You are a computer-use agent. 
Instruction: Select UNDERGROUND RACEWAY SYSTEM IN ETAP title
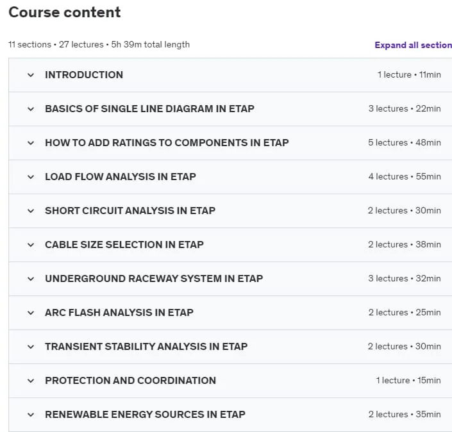pos(154,279)
